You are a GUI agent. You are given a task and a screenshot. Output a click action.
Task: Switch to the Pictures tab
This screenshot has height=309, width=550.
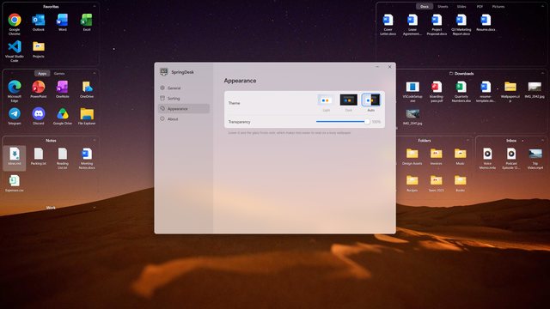click(498, 7)
